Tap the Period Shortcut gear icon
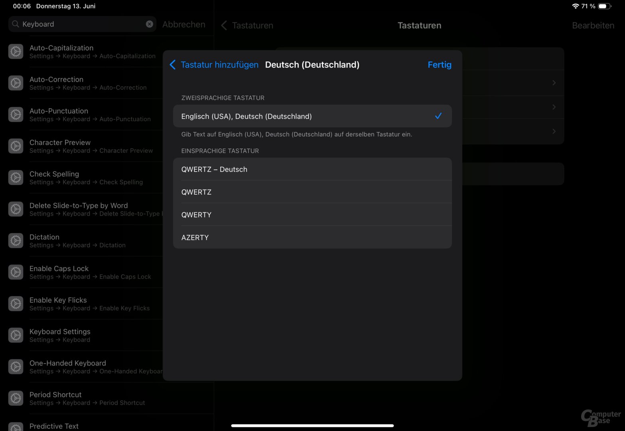 click(x=16, y=398)
